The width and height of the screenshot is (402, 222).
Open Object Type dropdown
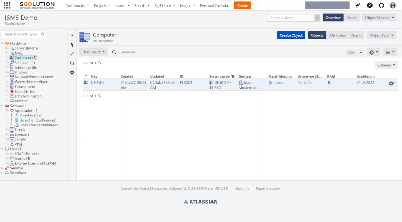(381, 35)
